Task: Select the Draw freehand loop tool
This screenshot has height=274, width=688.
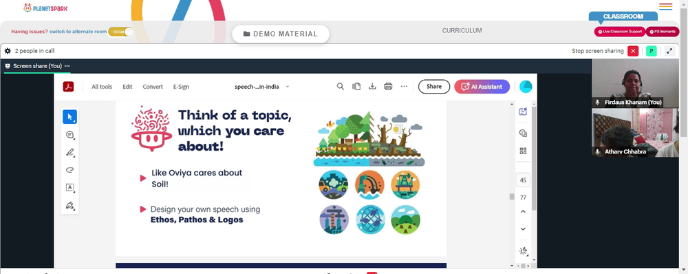Action: coord(69,170)
